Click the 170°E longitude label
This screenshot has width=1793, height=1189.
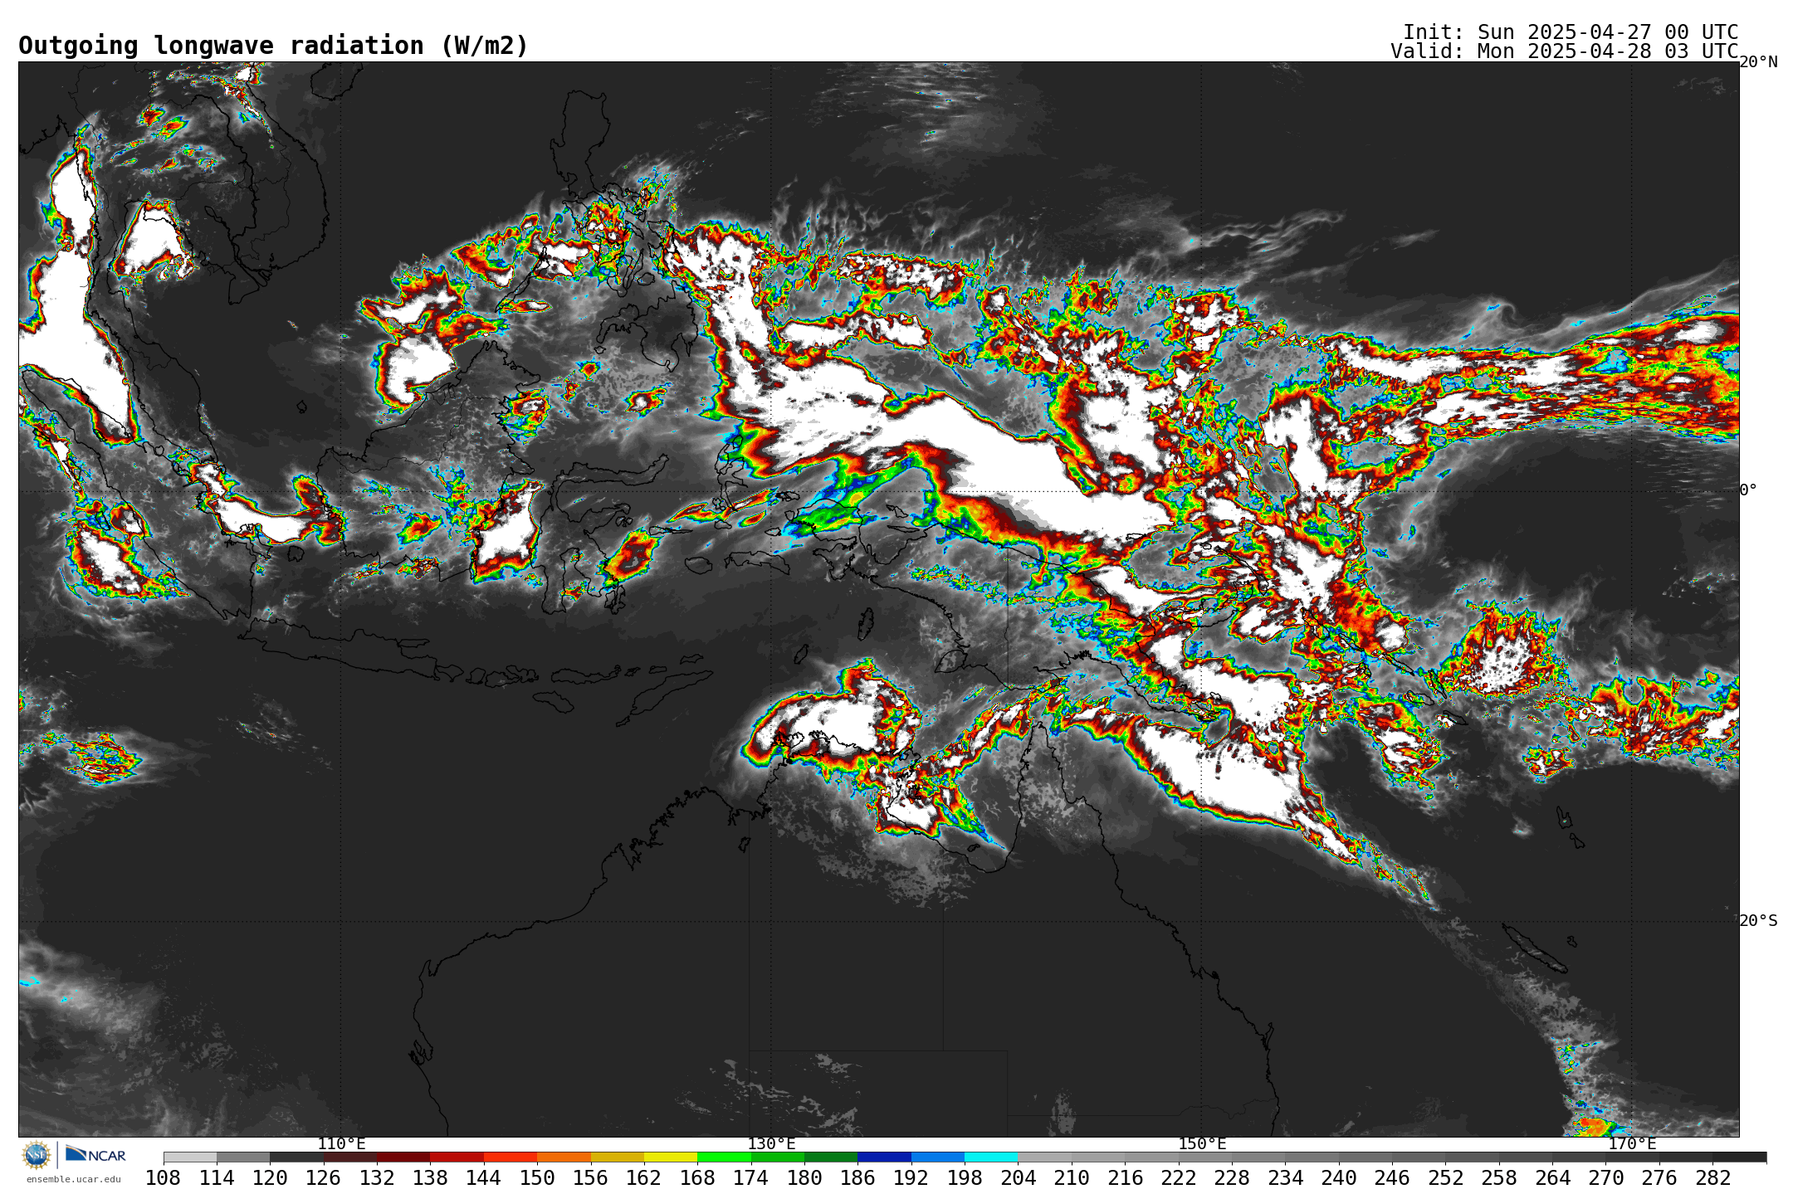tap(1632, 1144)
